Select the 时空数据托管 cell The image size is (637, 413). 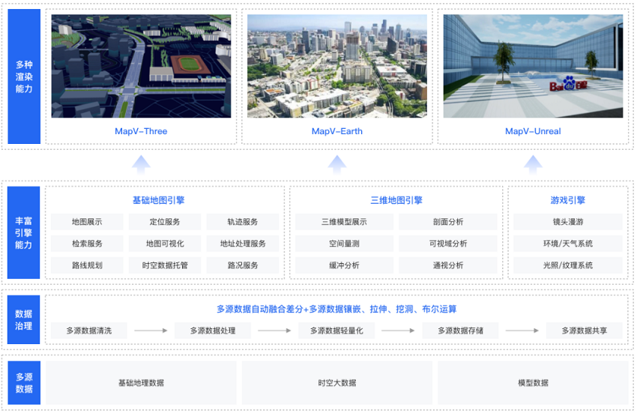click(165, 265)
